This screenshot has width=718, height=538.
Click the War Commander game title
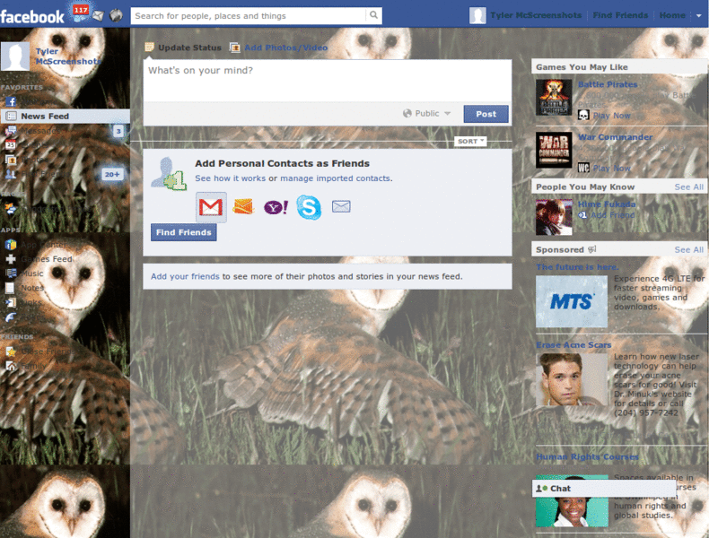pyautogui.click(x=615, y=137)
